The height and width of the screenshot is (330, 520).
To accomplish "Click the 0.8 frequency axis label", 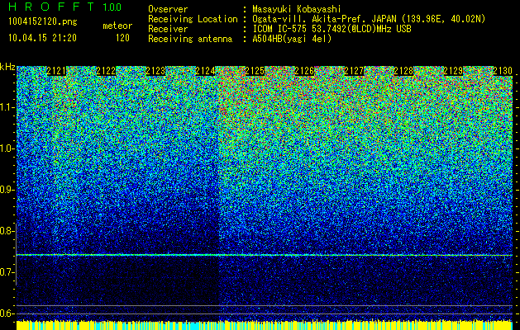I will tap(7, 231).
